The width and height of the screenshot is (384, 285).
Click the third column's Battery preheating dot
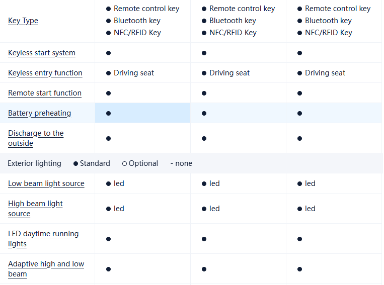click(299, 113)
